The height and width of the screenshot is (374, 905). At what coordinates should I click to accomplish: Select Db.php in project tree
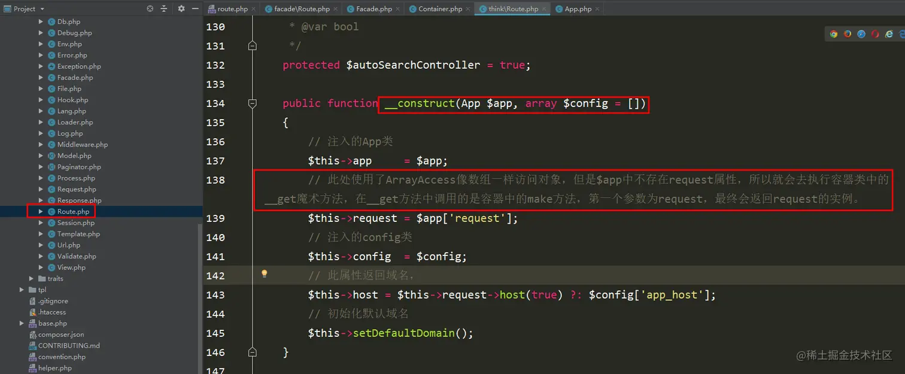coord(69,22)
